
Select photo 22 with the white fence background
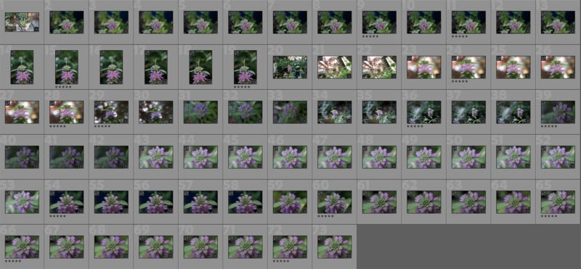click(x=379, y=67)
